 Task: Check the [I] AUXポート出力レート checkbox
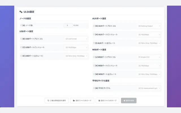pyautogui.click(x=94, y=43)
